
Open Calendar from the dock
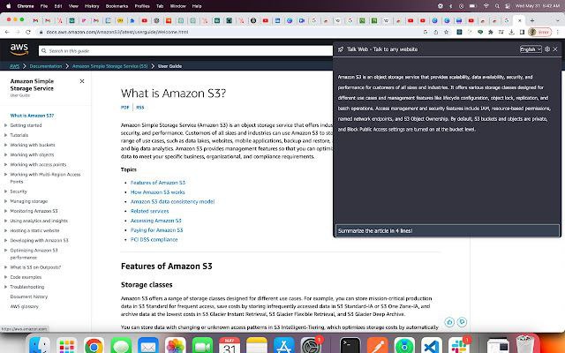click(230, 346)
